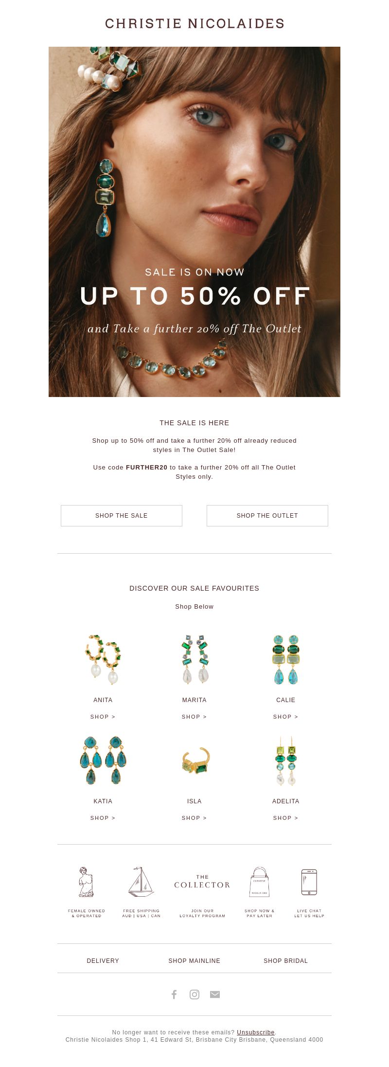Viewport: 389px width, 1067px height.
Task: Click the Christie Nicolaides header logo
Action: pos(194,23)
